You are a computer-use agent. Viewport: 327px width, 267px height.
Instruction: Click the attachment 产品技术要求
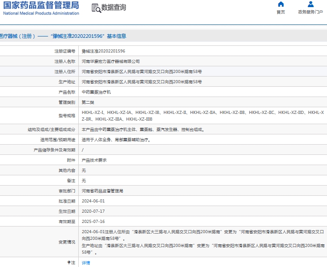coord(94,160)
